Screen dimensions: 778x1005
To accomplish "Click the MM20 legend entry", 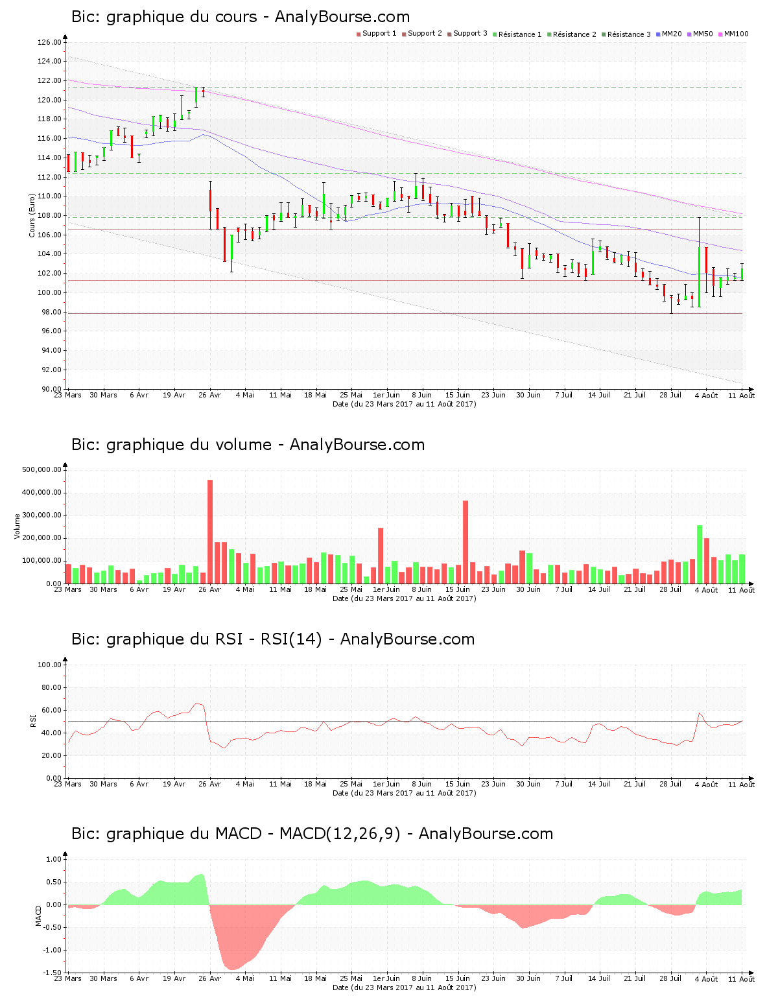I will [x=669, y=34].
